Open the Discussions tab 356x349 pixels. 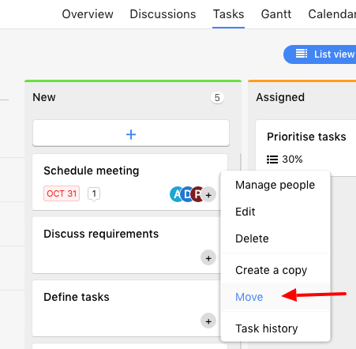click(163, 14)
